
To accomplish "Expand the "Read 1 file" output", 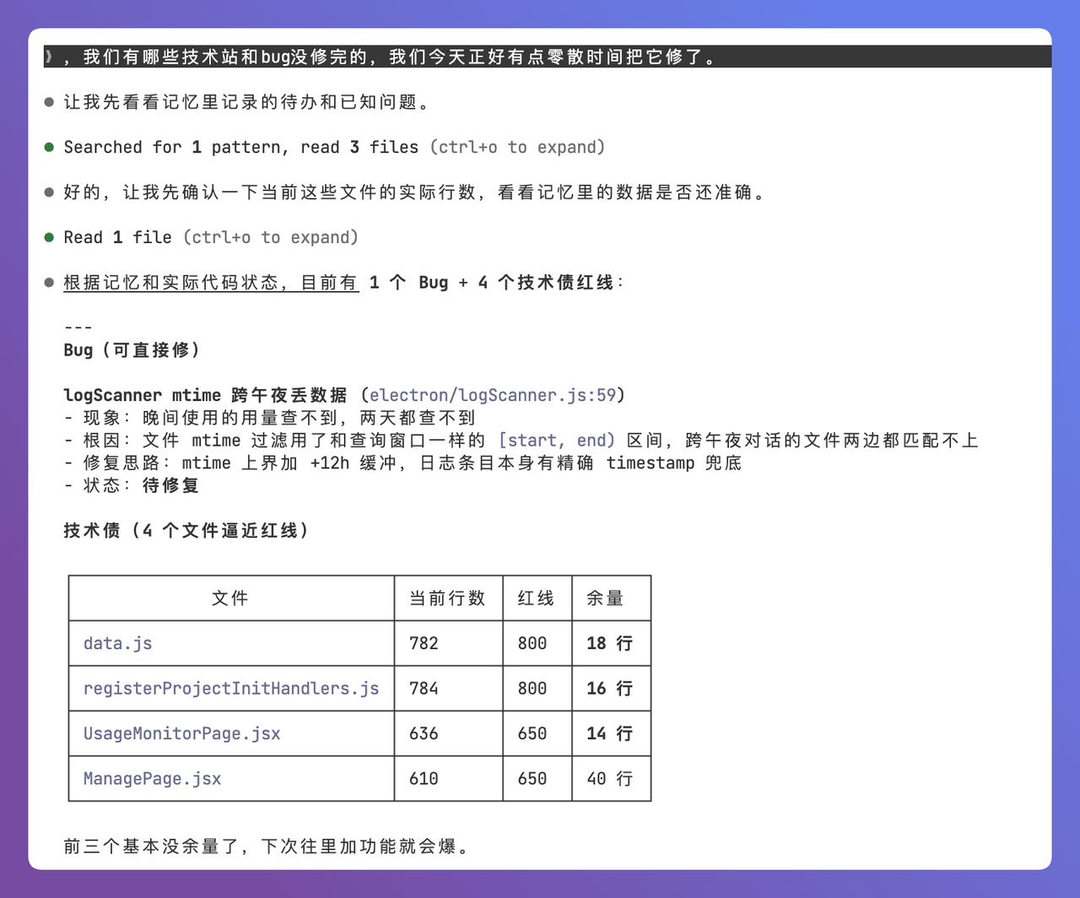I will point(270,237).
